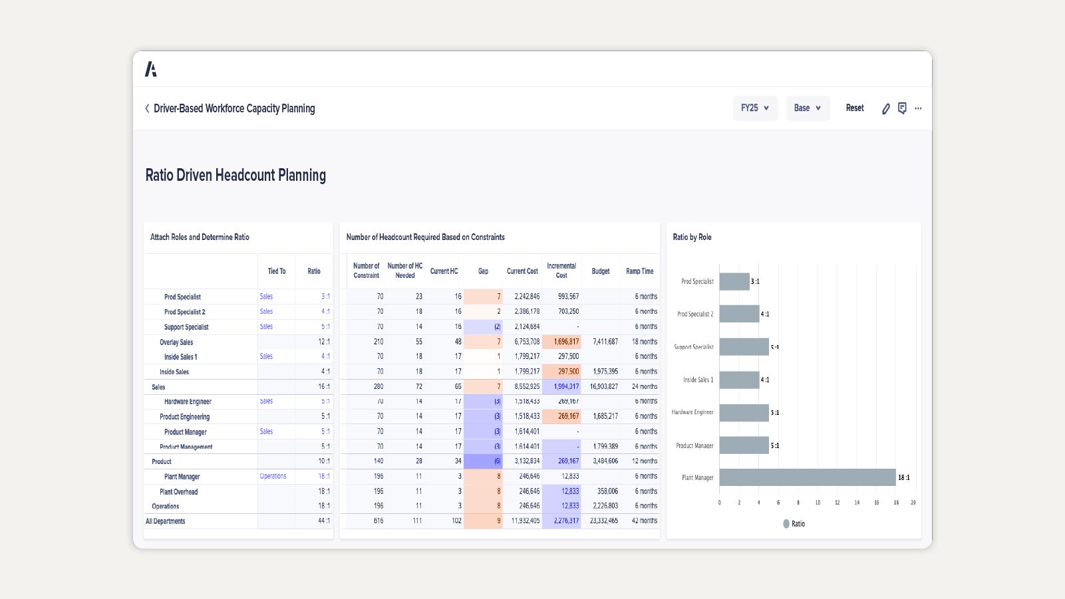Click the Operations link for Plant Manager

(273, 477)
